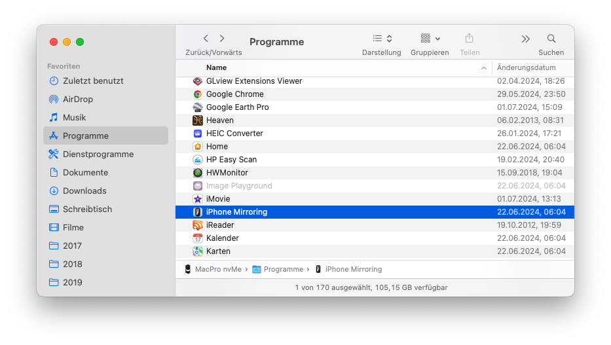Open Suchen search magnifier
This screenshot has height=345, width=611.
[551, 38]
